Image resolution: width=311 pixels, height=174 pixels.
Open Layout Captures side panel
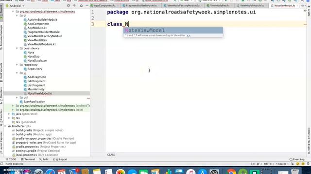coord(1,143)
